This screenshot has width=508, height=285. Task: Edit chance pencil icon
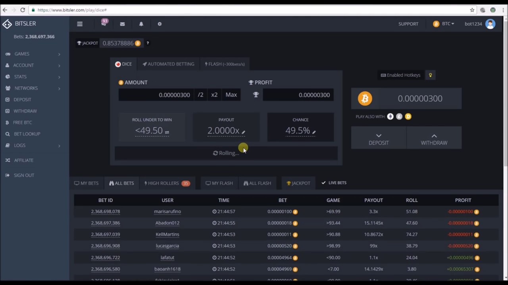tap(314, 132)
